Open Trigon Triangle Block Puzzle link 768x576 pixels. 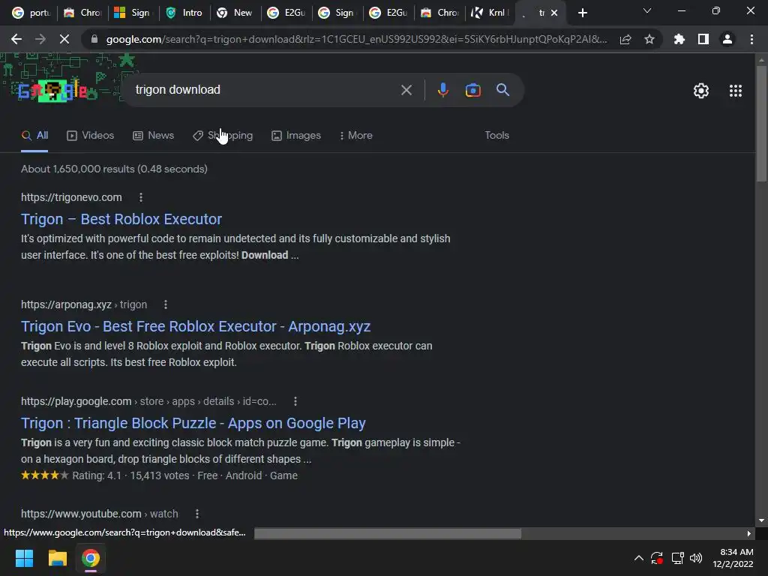tap(193, 423)
